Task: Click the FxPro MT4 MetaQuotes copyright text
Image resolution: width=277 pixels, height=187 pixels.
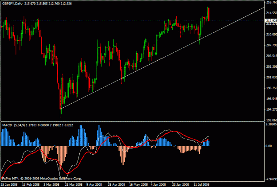Action: click(42, 179)
